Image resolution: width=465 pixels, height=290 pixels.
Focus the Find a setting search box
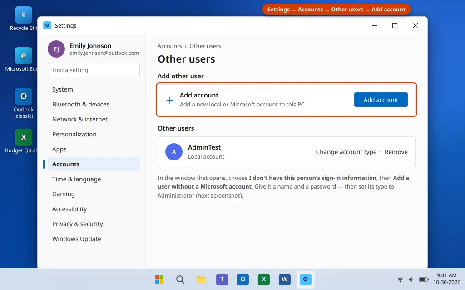94,70
